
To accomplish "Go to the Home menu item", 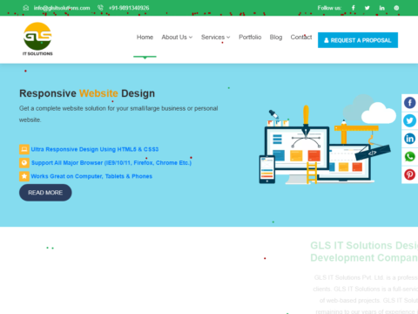I will point(145,38).
